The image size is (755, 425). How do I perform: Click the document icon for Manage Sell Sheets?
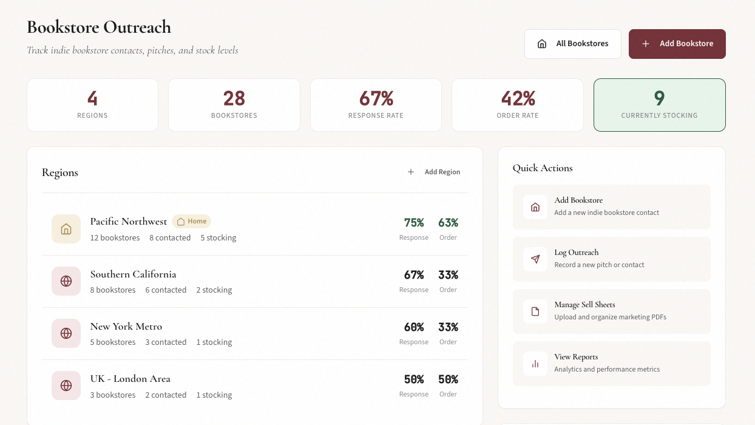(535, 311)
